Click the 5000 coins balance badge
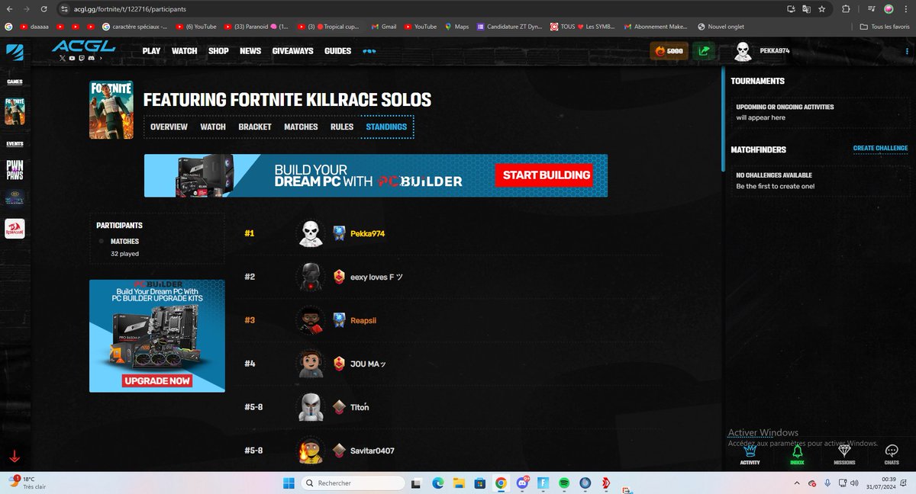 coord(669,51)
